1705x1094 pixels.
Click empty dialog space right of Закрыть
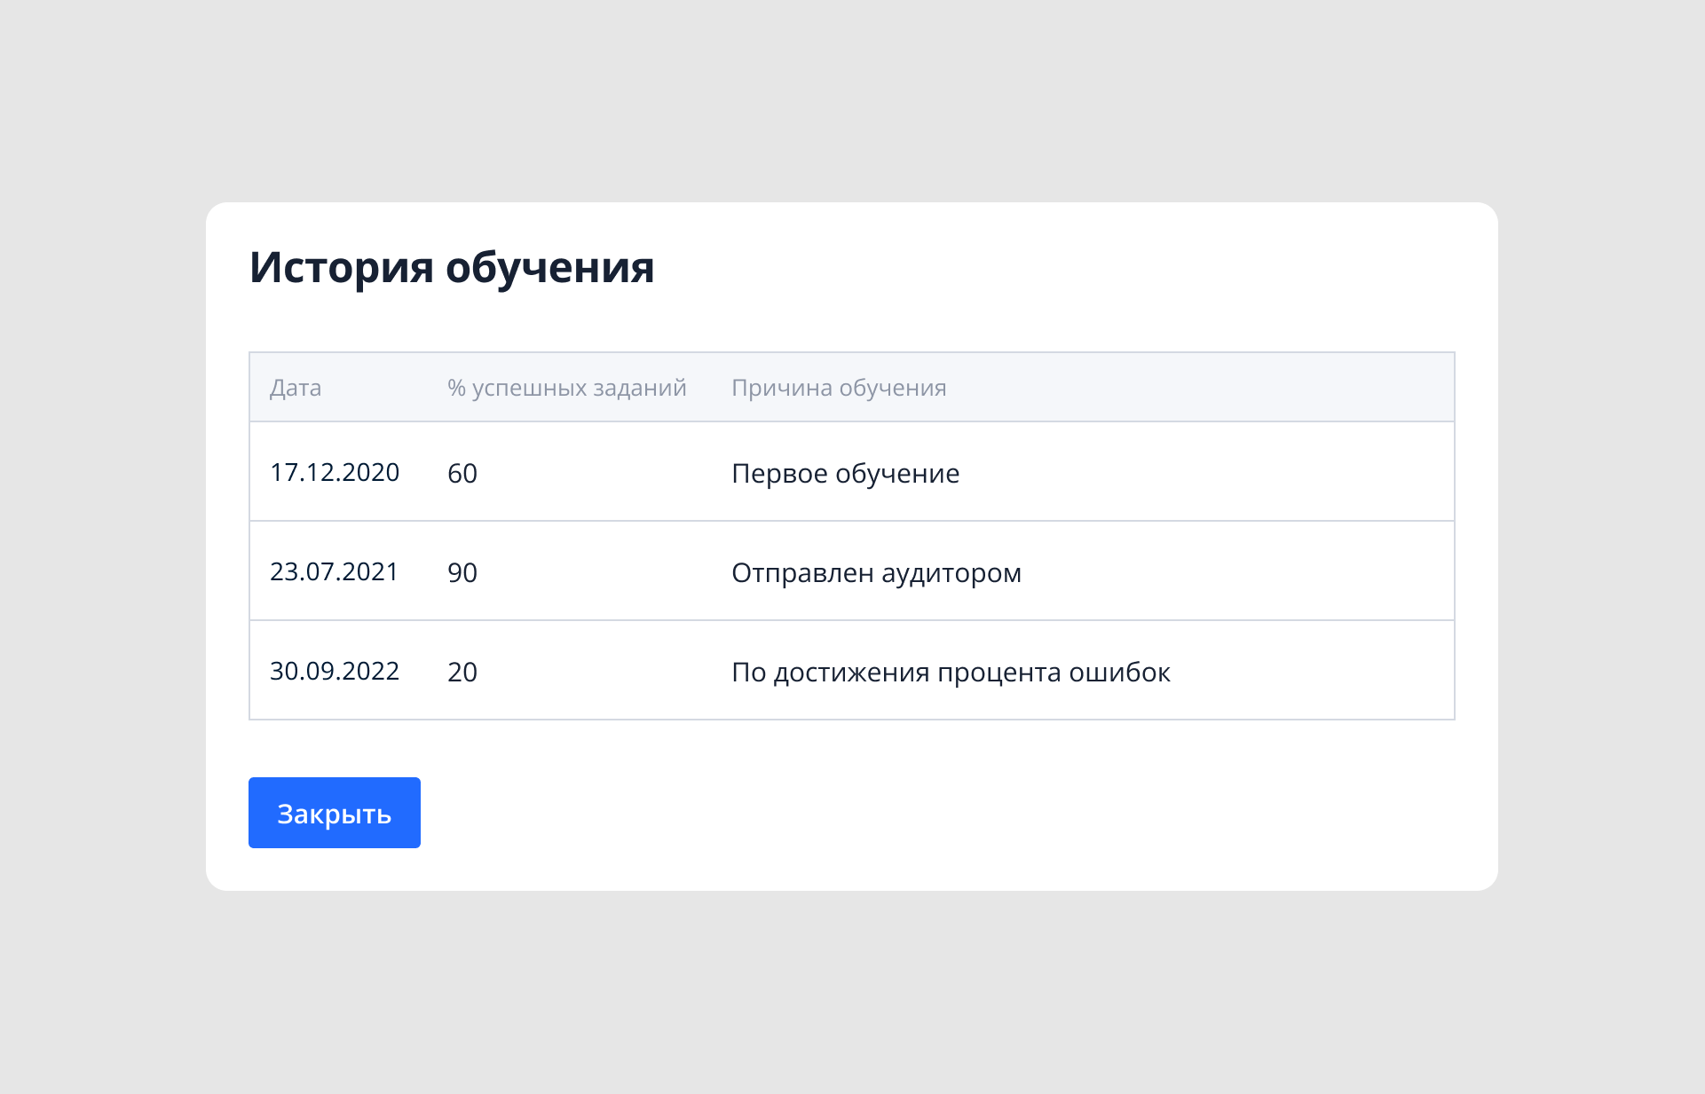[888, 813]
